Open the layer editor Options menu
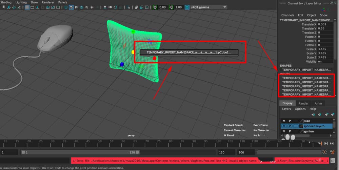Screen dimensions: 339x170 (300, 109)
